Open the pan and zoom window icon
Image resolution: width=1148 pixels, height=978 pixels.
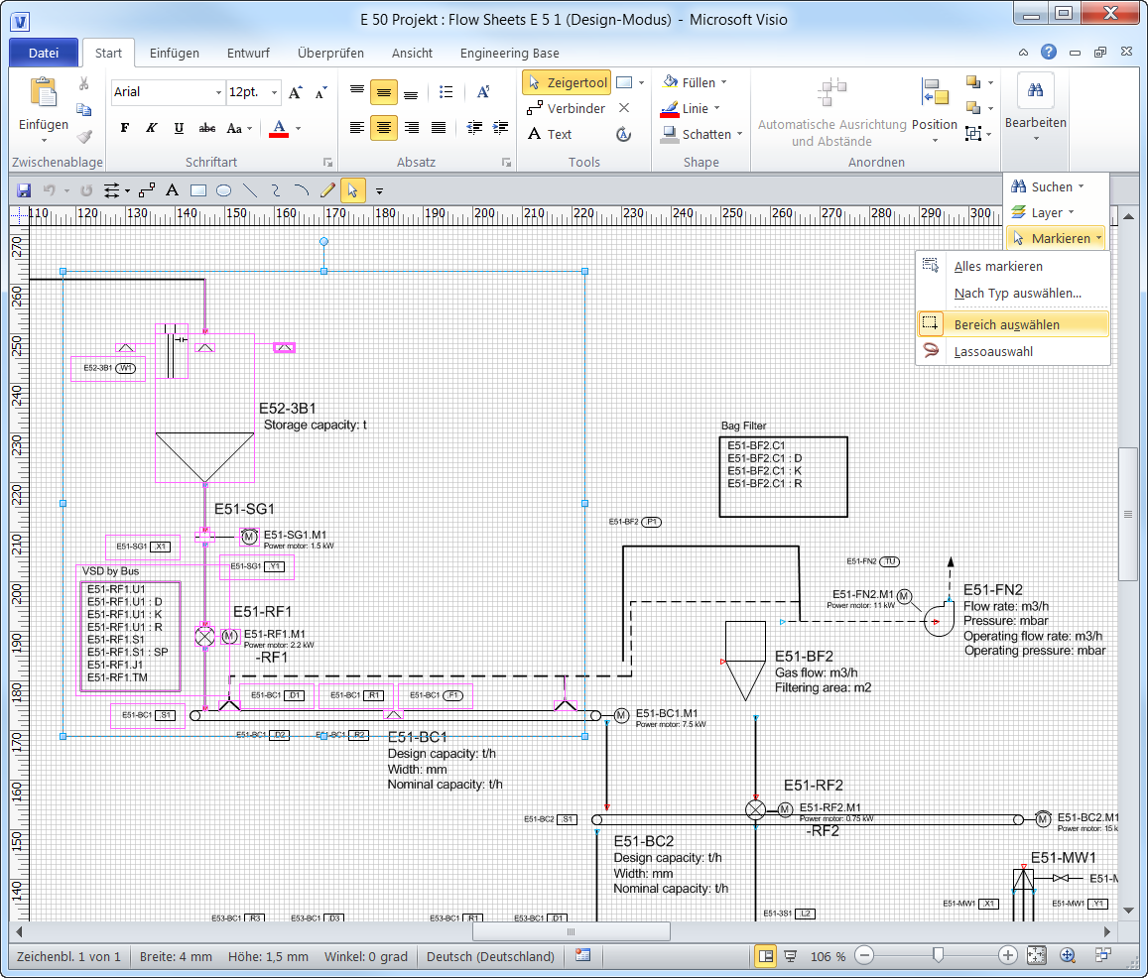(1068, 955)
